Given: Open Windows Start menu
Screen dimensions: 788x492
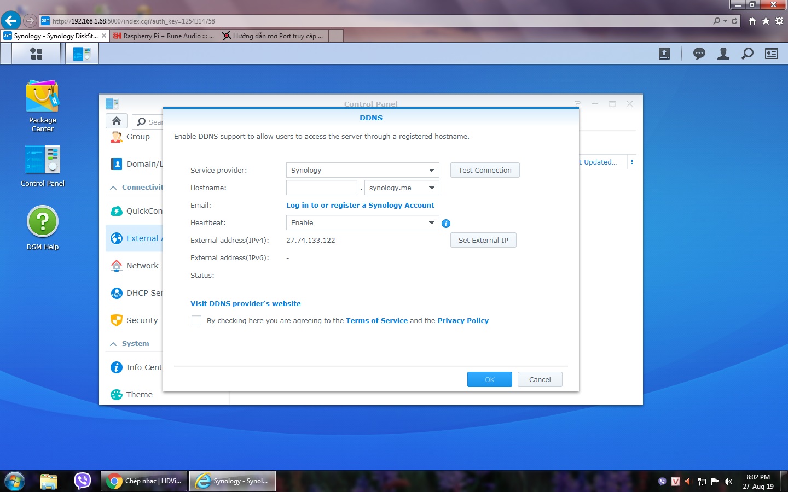Looking at the screenshot, I should click(x=14, y=481).
